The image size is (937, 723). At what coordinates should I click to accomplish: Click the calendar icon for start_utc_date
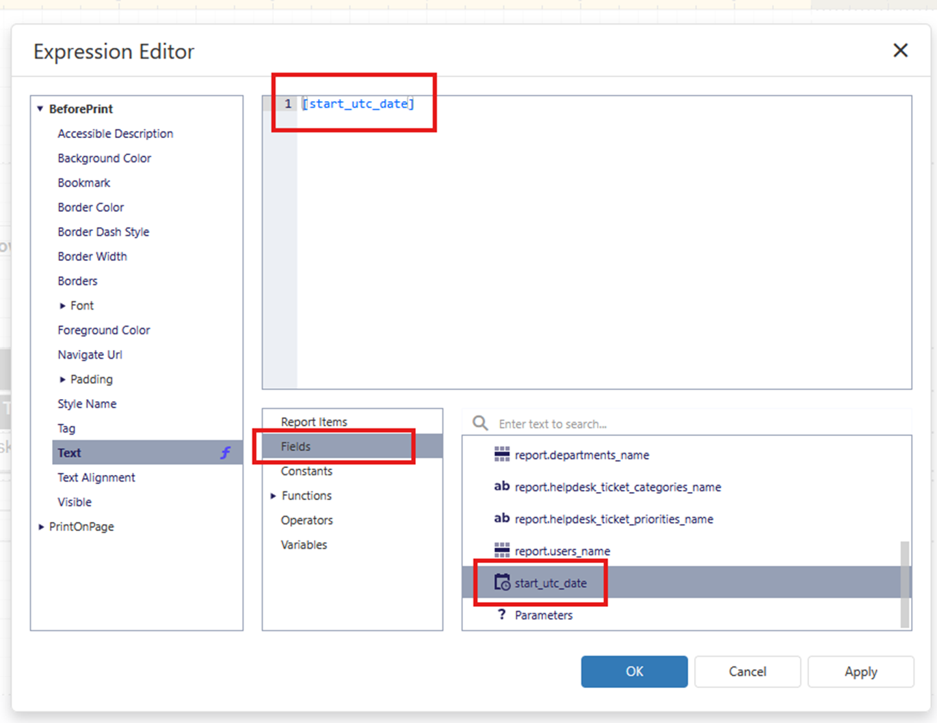coord(502,582)
